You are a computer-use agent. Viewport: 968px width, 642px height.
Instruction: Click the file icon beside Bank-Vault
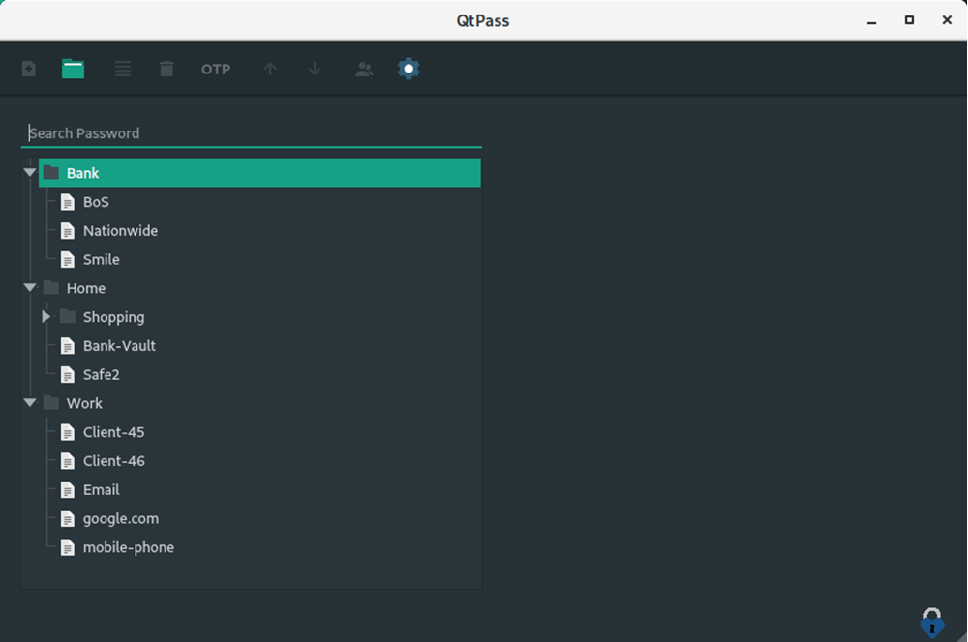click(x=68, y=346)
